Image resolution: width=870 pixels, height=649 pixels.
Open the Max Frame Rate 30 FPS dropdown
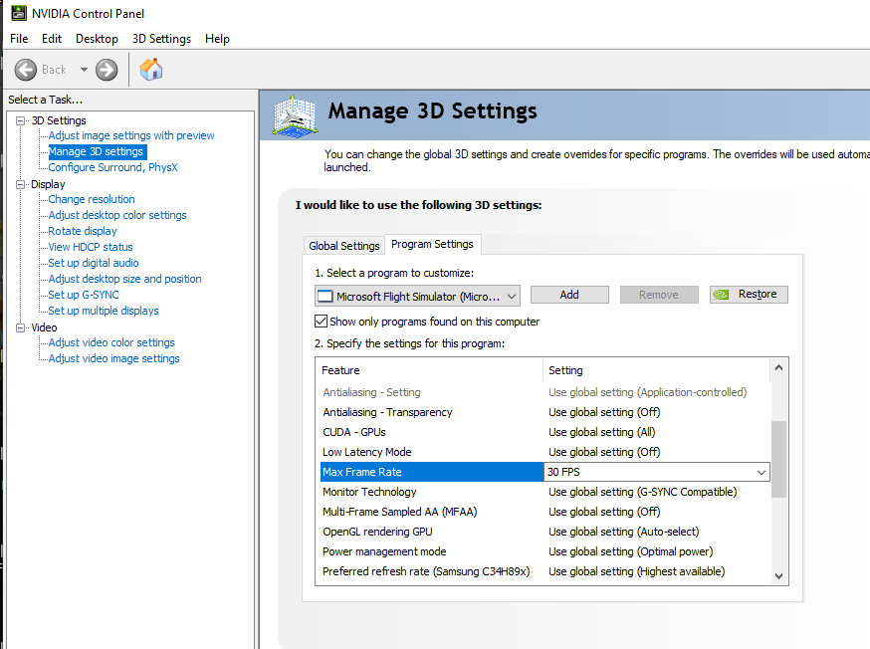pos(657,472)
